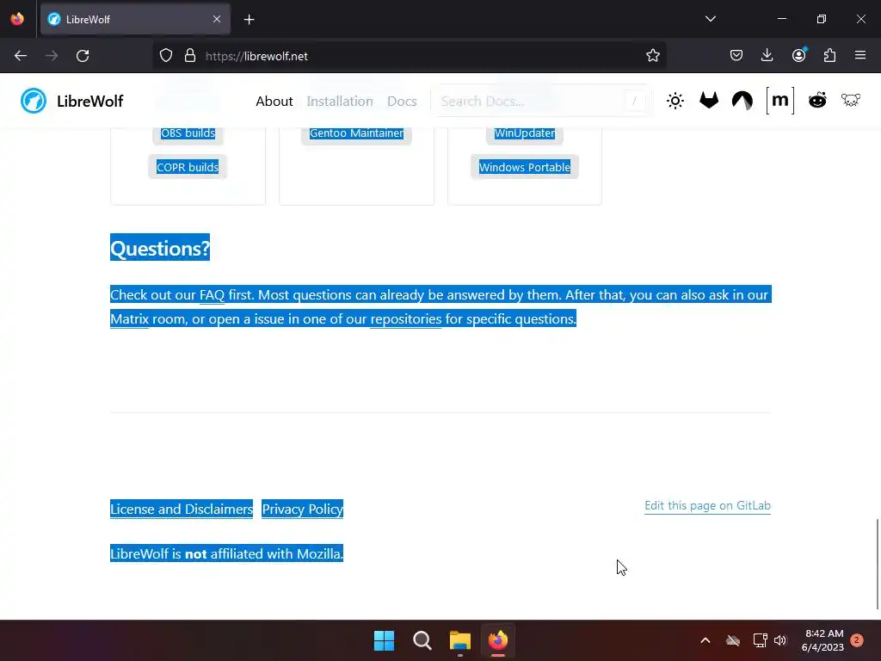Screen dimensions: 881x661
Task: Open the Docs nav item
Action: pos(402,102)
